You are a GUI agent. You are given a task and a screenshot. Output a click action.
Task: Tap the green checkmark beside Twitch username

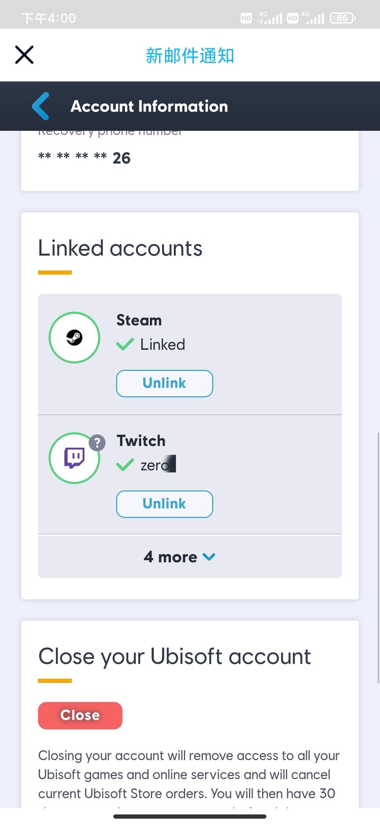click(125, 465)
